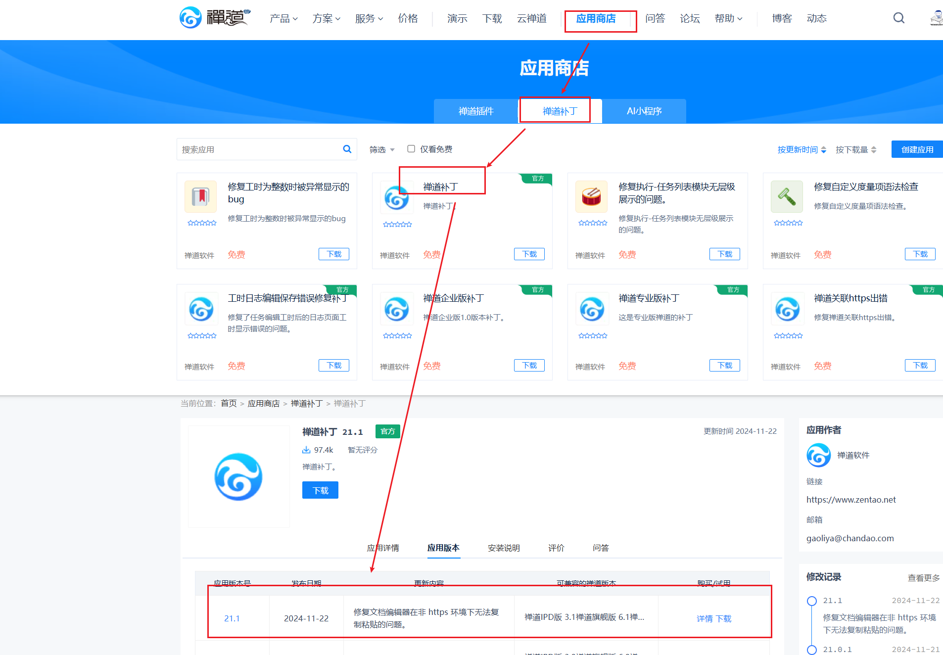Select the 应用版本 tab

443,548
